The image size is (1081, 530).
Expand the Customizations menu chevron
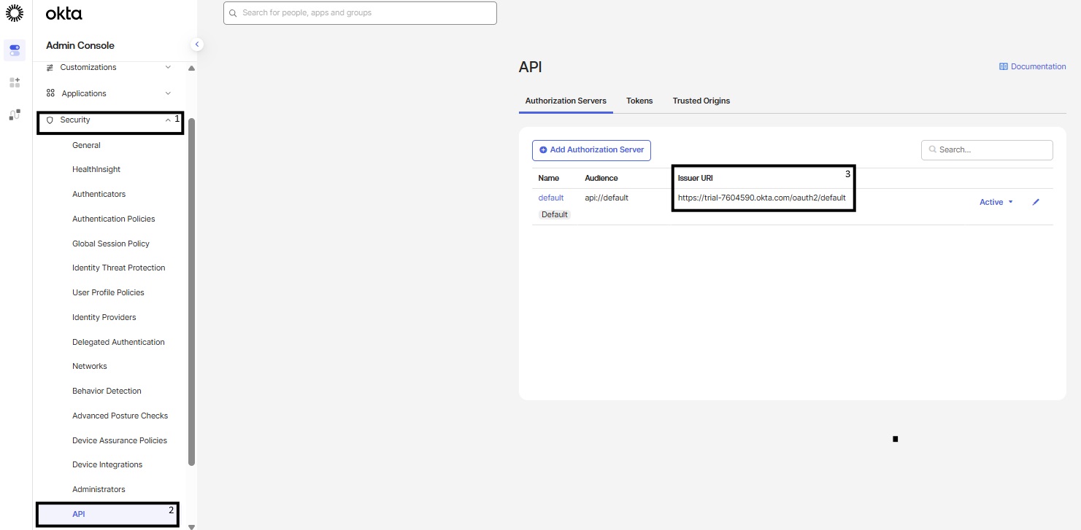(x=168, y=67)
